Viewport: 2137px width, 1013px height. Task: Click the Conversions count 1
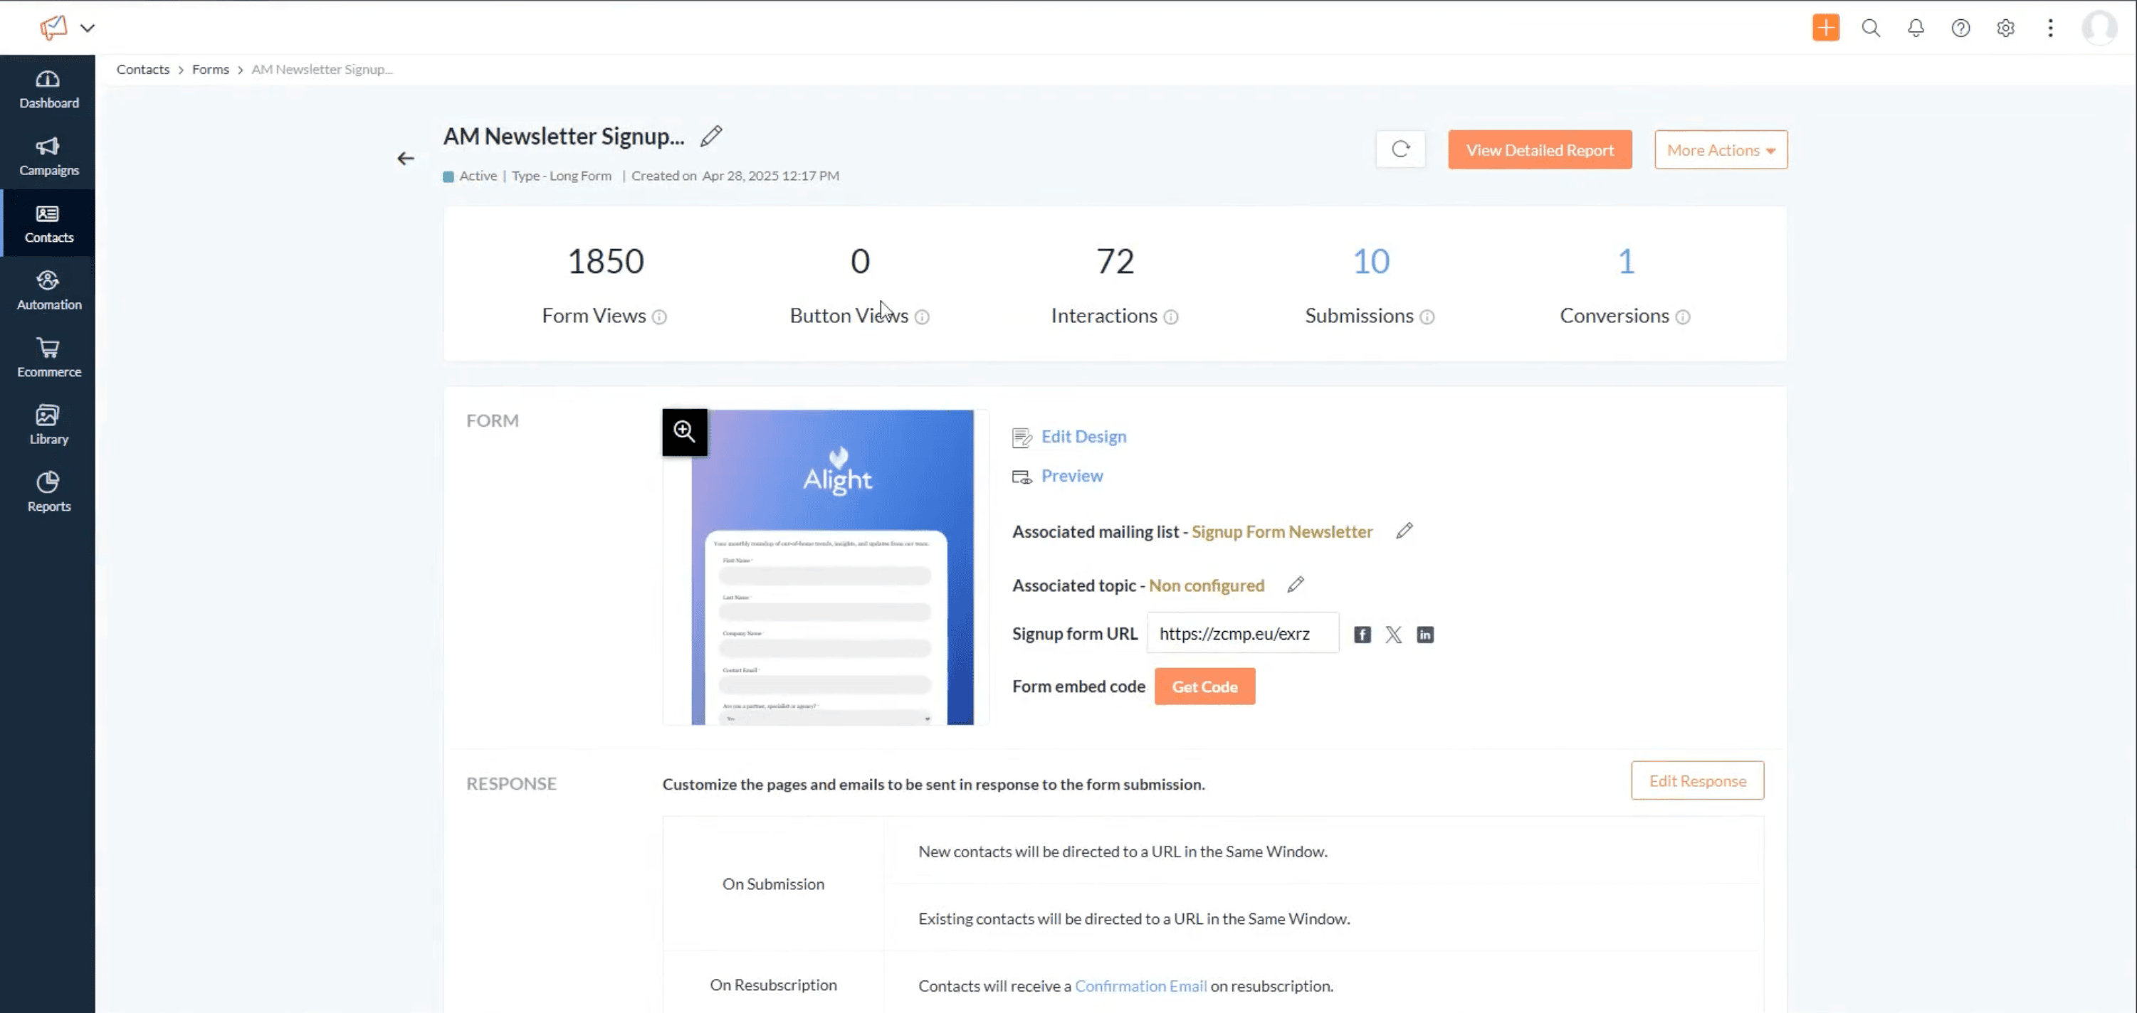(1626, 261)
